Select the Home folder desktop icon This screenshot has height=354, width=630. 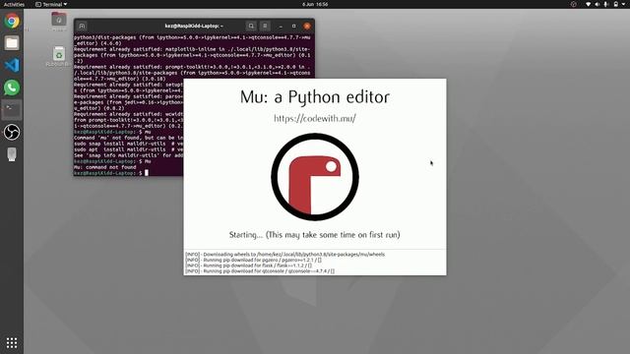[x=59, y=21]
